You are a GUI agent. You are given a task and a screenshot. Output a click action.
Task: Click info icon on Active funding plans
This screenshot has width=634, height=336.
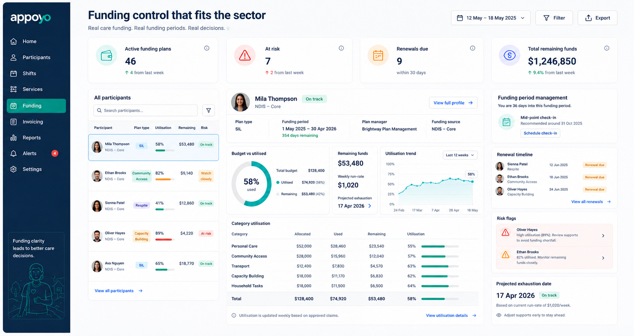[207, 48]
